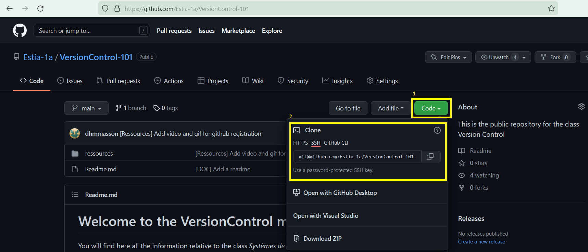This screenshot has width=588, height=252.
Task: Select the HTTPS clone option
Action: click(x=300, y=143)
